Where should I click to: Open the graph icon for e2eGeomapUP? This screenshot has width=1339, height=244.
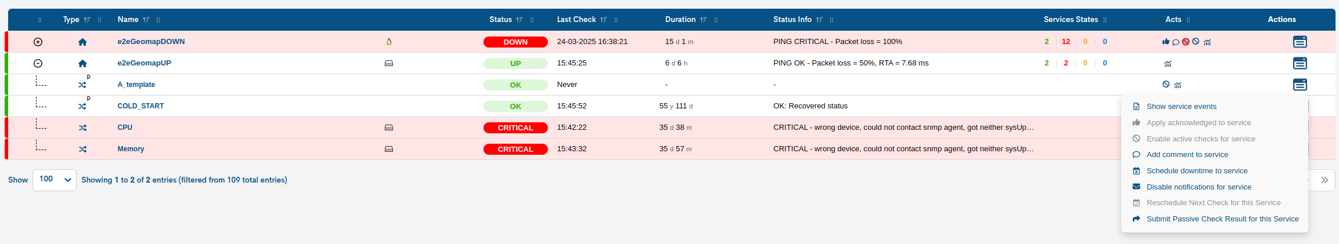[x=1168, y=63]
